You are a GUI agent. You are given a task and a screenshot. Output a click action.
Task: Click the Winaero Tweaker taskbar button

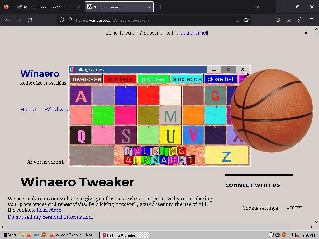pos(74,235)
